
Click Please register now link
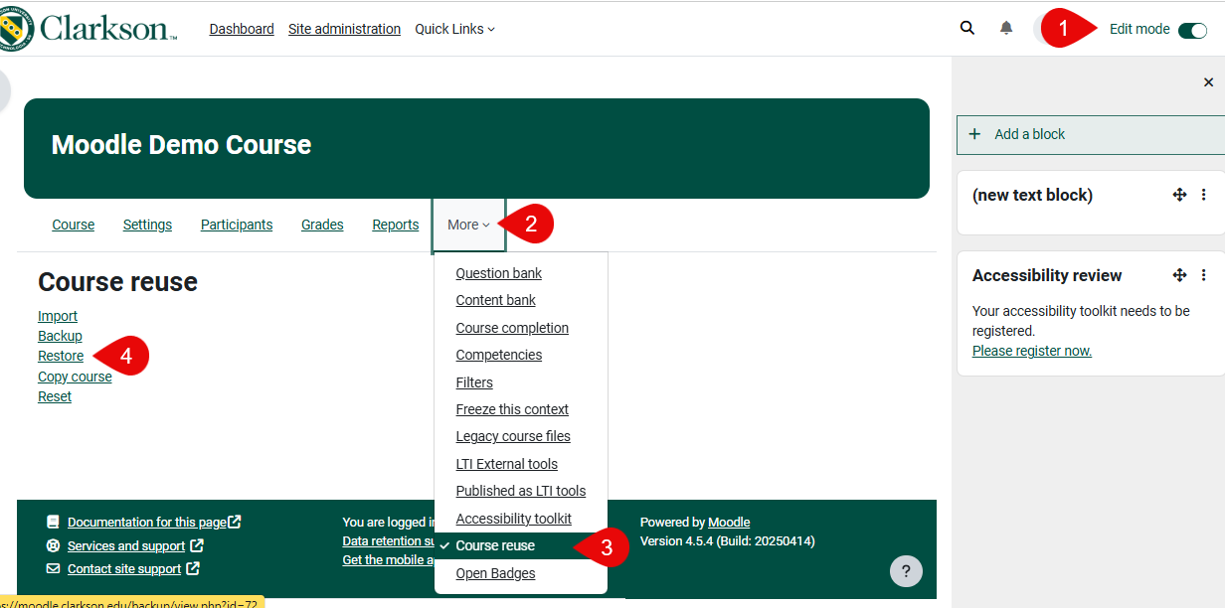(x=1031, y=351)
